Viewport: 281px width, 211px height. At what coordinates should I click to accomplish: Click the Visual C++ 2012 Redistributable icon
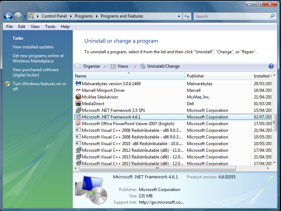pos(78,150)
